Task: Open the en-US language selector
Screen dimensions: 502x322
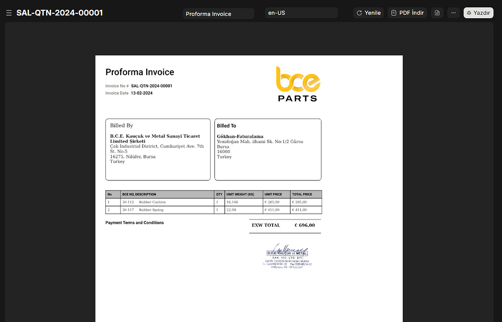Action: click(301, 12)
